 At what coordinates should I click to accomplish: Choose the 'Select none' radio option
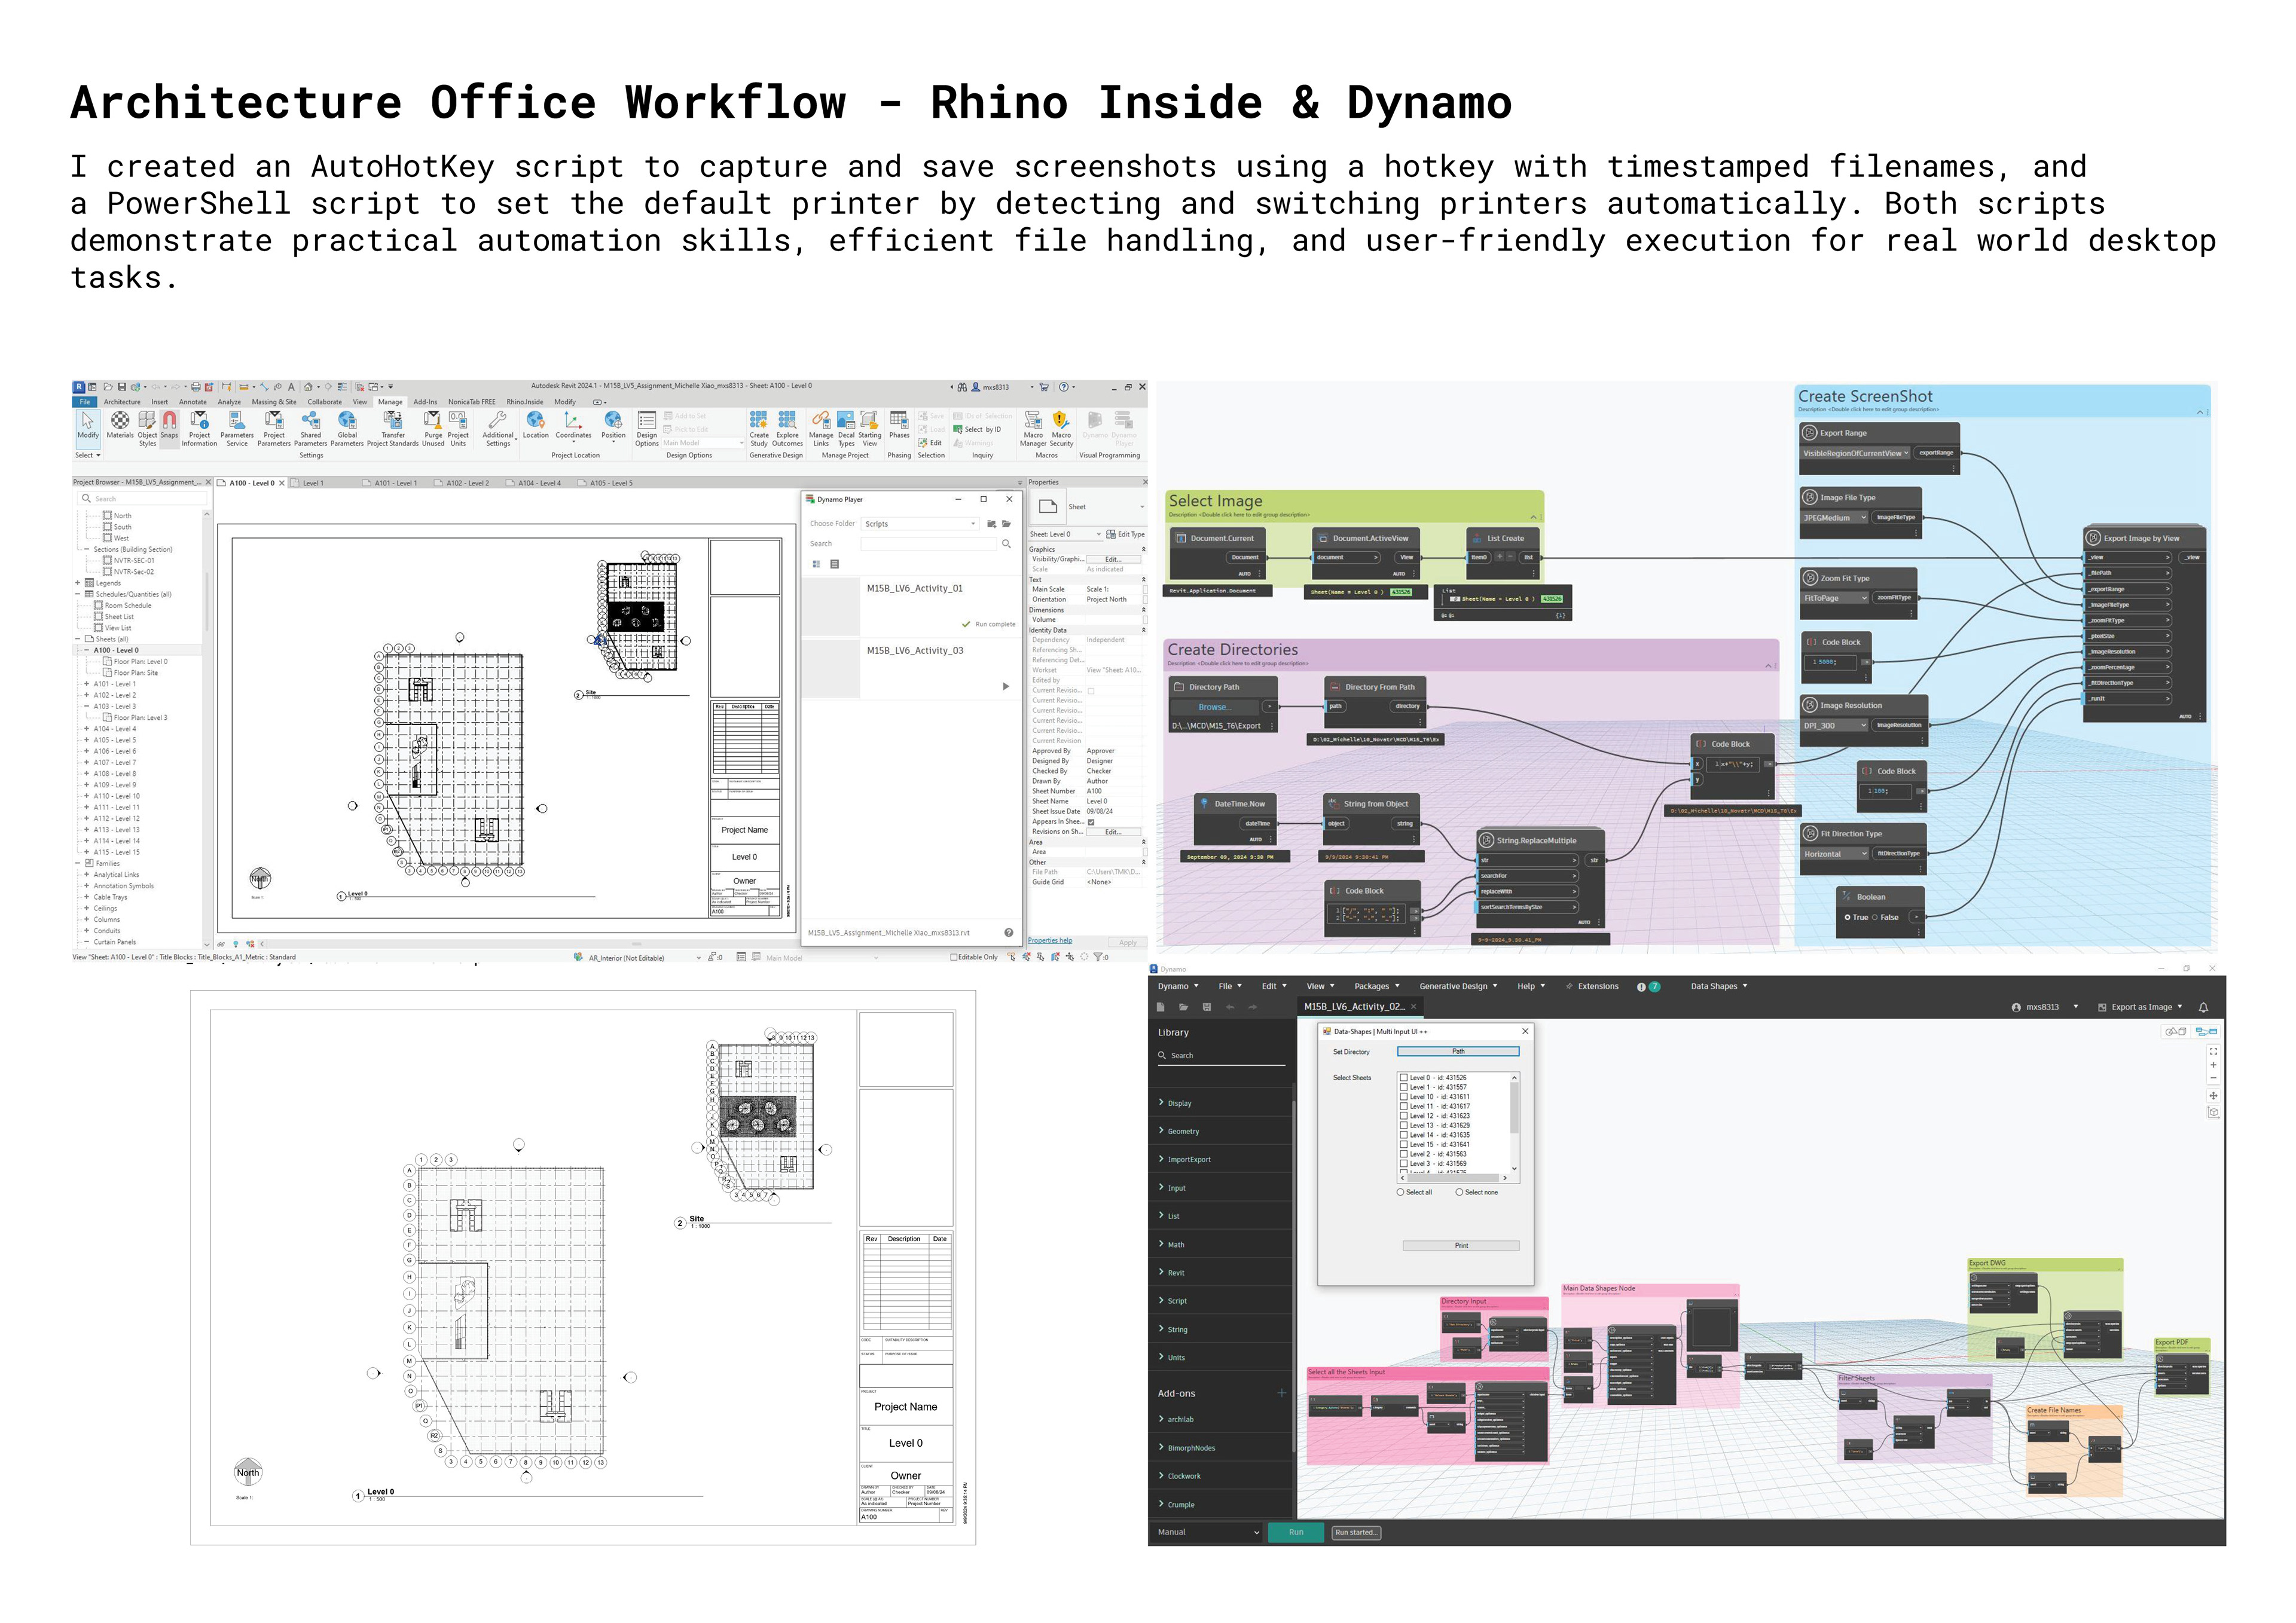[x=1459, y=1192]
